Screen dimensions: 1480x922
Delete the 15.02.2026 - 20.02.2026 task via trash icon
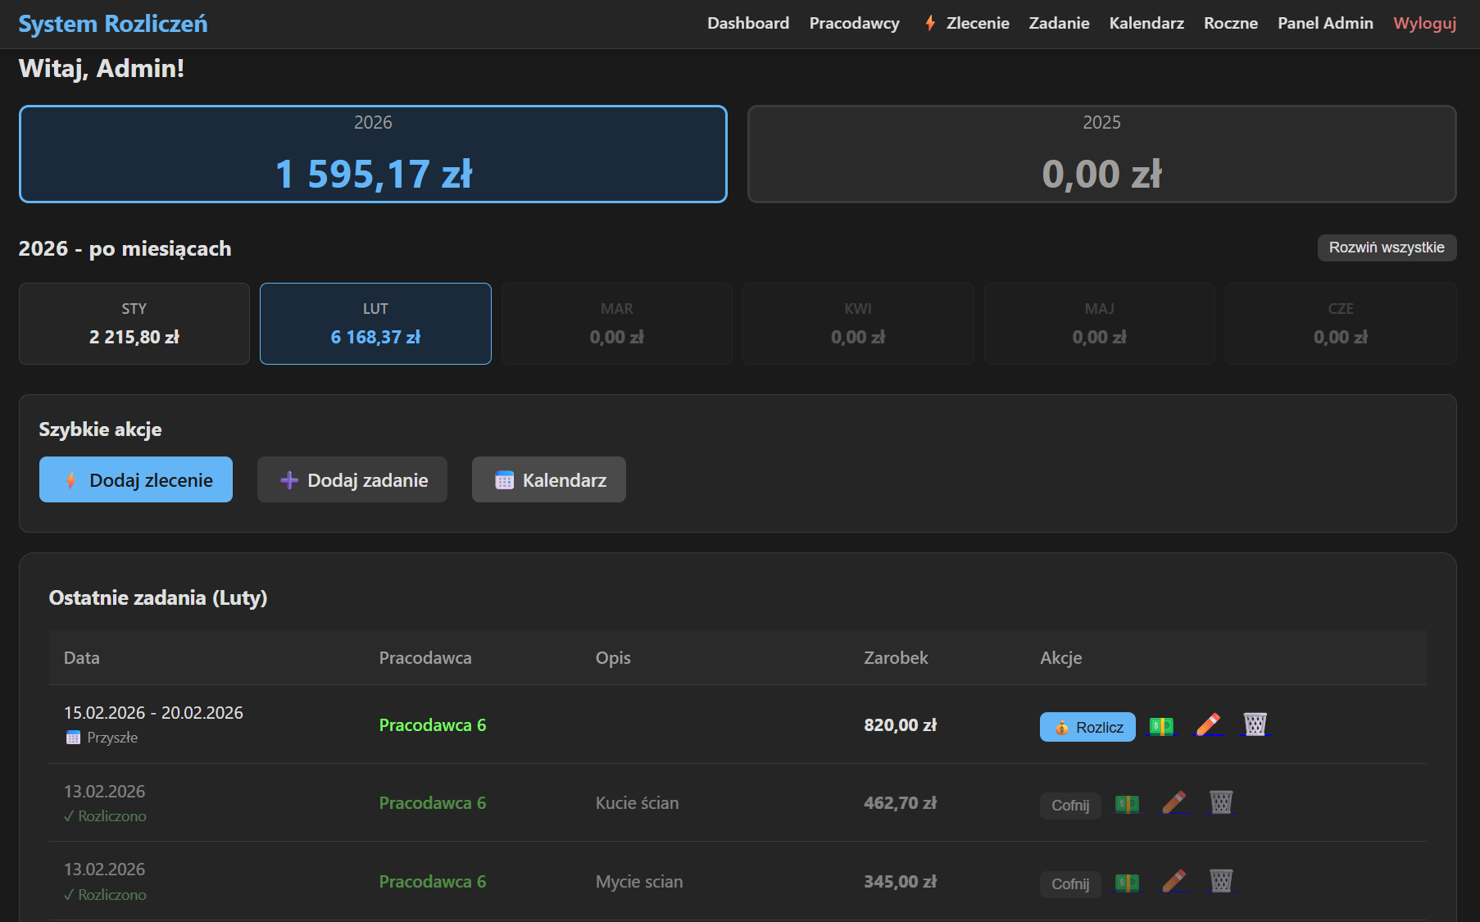[x=1255, y=724]
